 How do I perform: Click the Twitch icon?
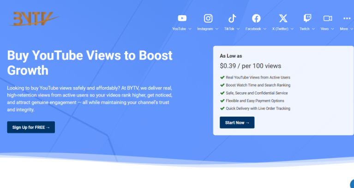pyautogui.click(x=307, y=18)
